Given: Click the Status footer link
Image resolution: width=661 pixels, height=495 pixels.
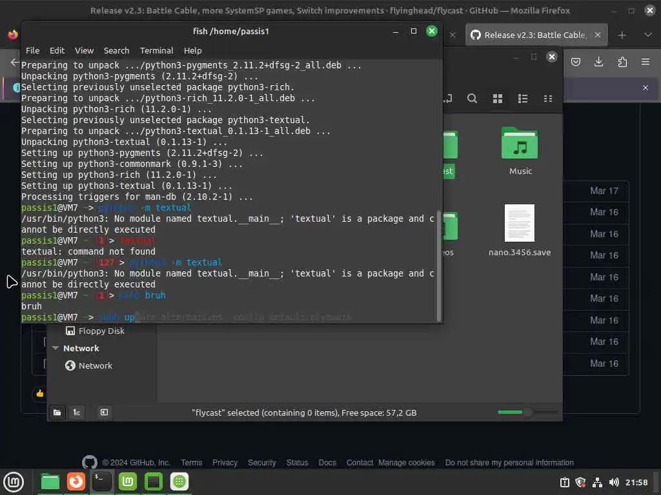Looking at the screenshot, I should [297, 463].
